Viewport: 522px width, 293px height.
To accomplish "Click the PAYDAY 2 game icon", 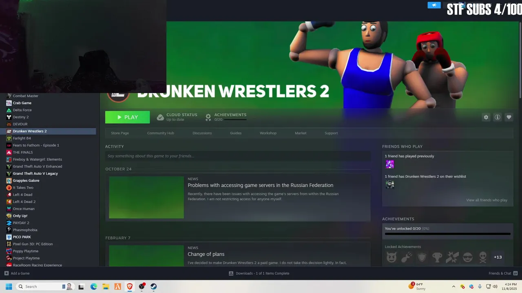I will [9, 223].
